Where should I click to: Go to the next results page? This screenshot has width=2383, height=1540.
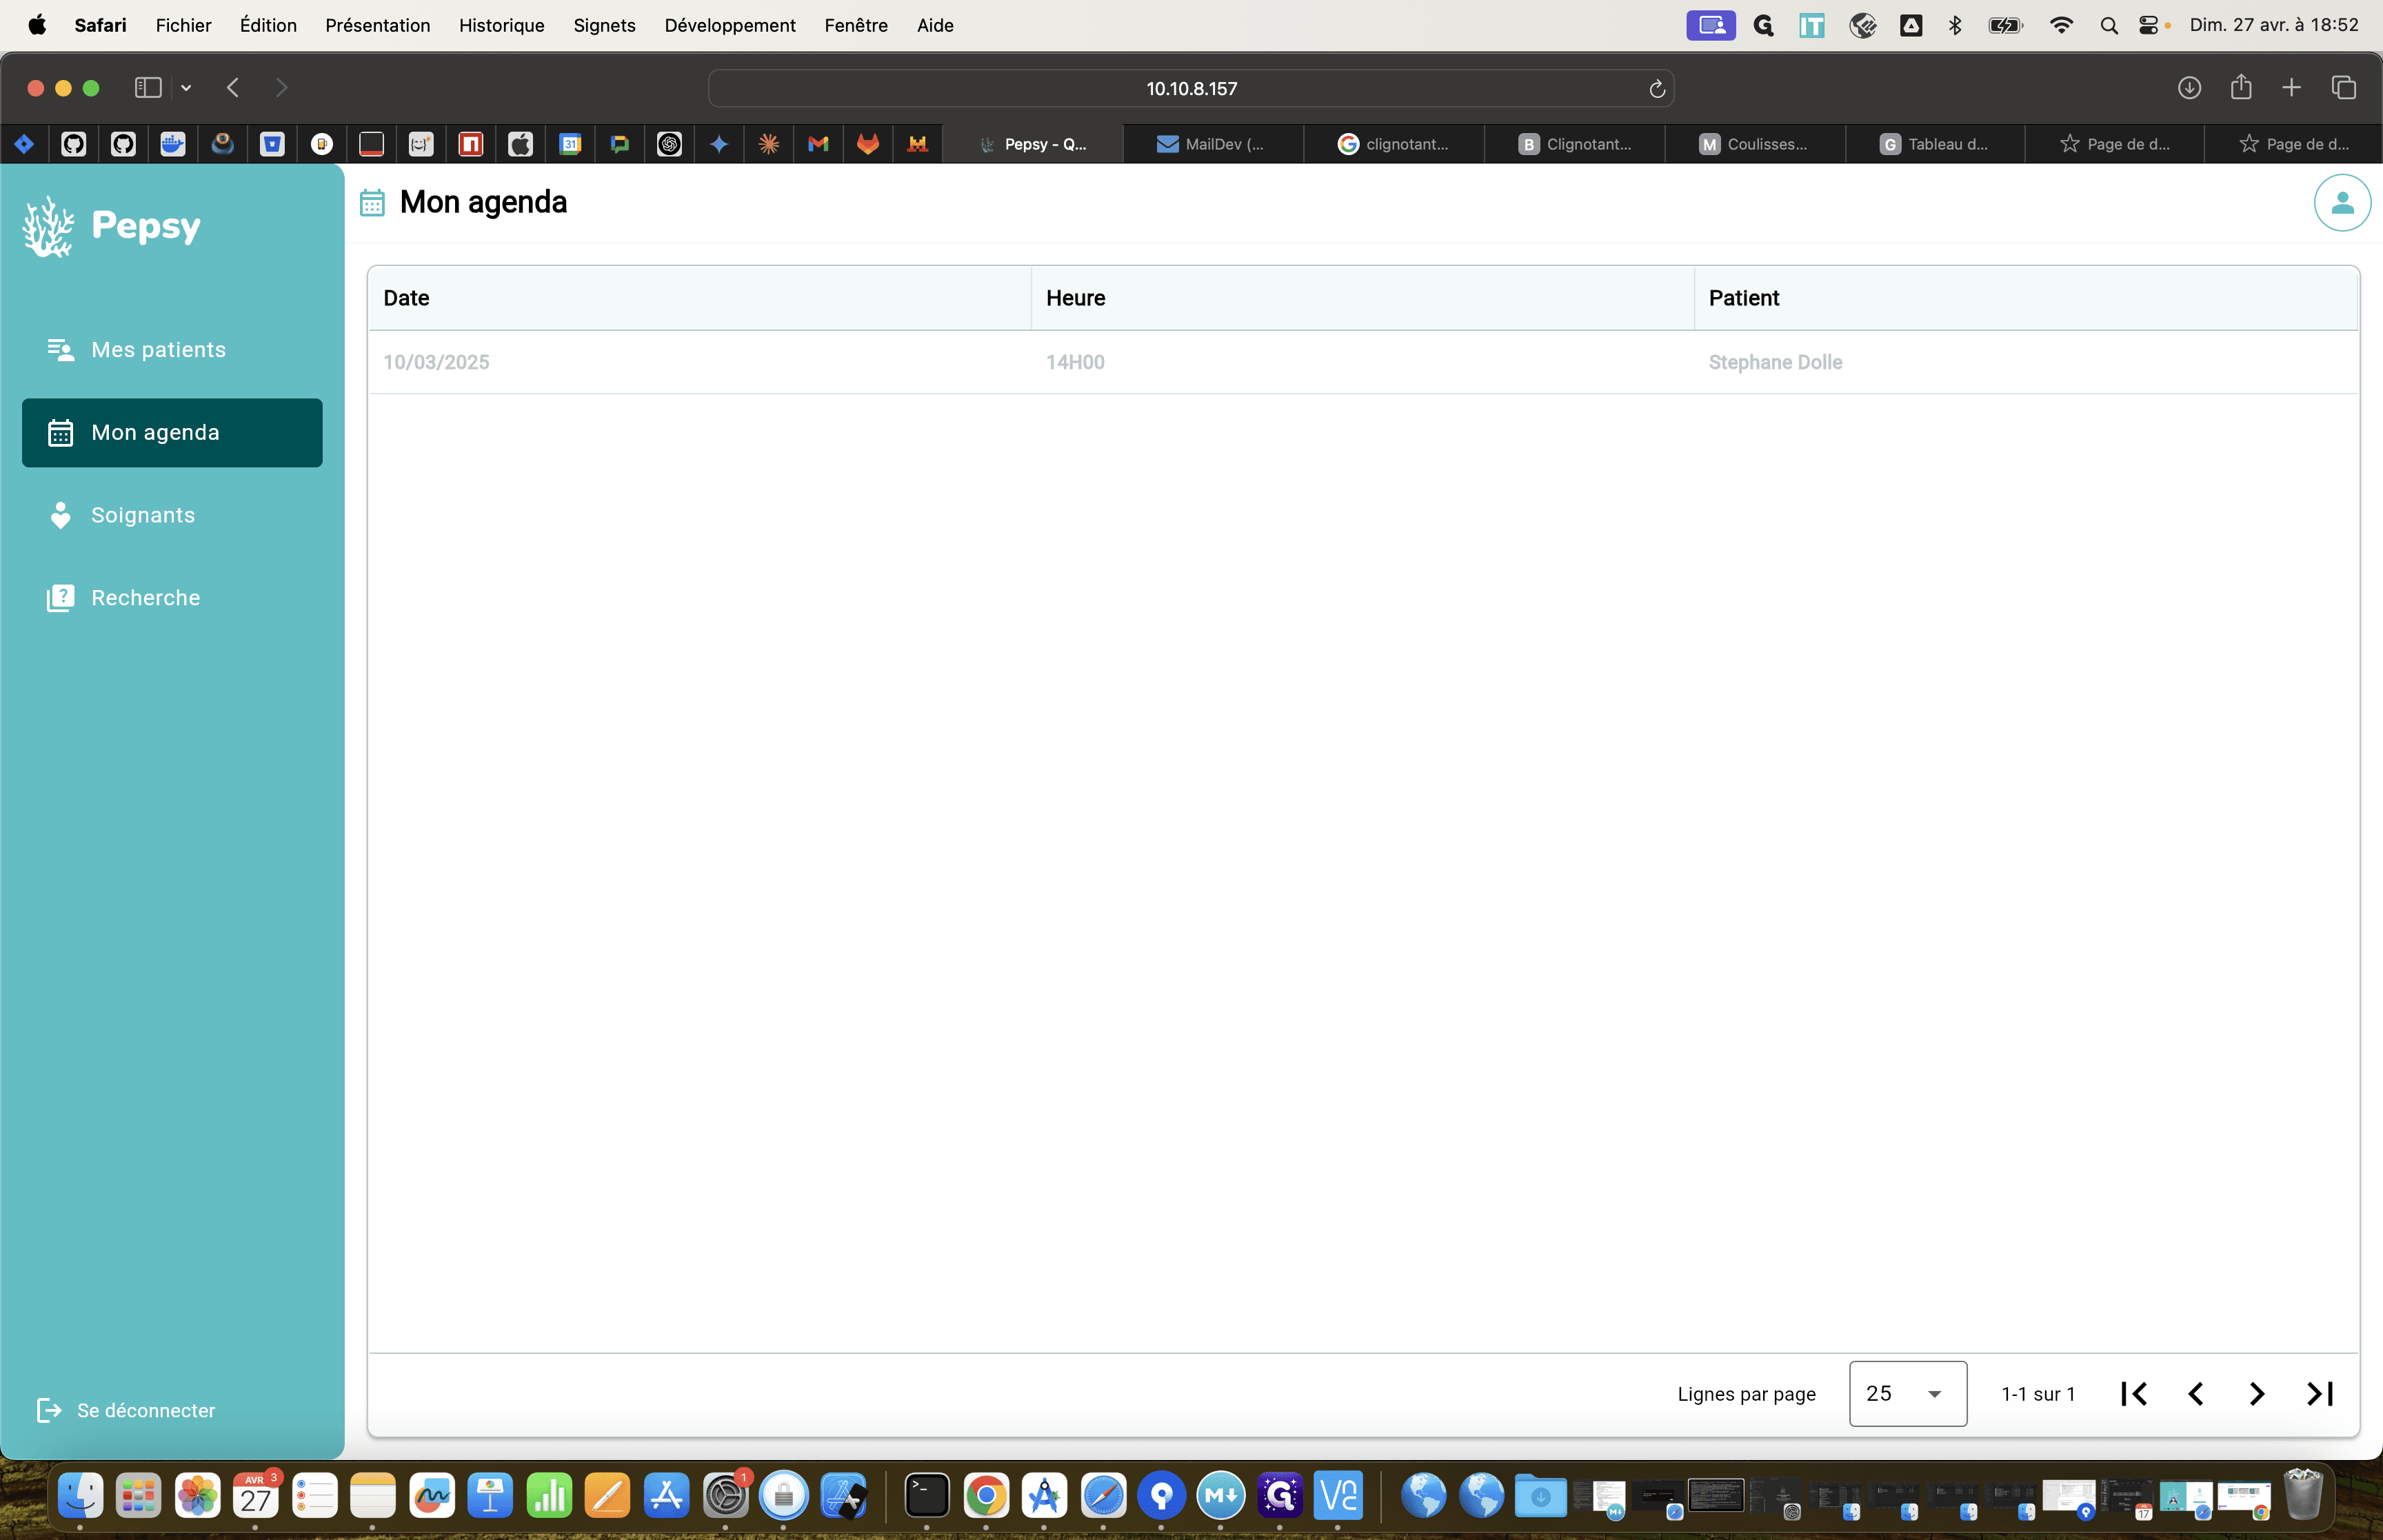pyautogui.click(x=2257, y=1393)
